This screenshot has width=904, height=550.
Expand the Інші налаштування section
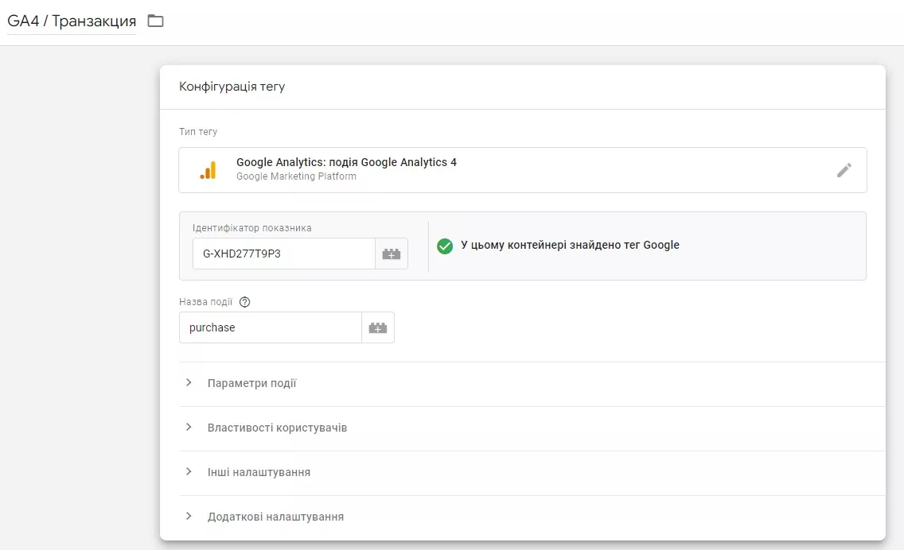pos(532,472)
